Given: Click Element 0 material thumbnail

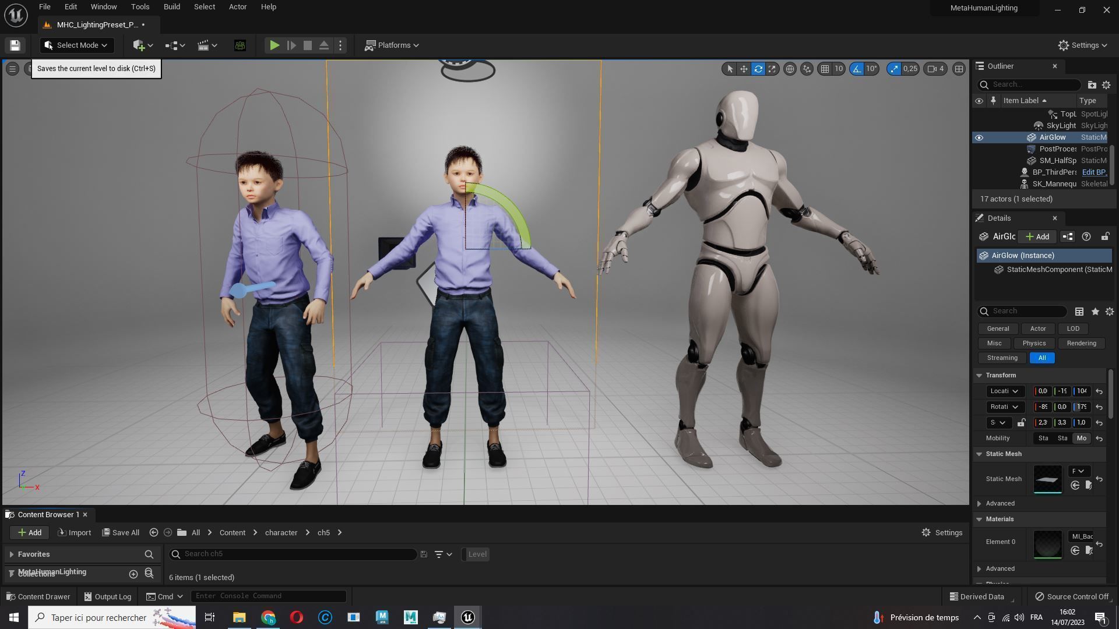Looking at the screenshot, I should [x=1047, y=544].
